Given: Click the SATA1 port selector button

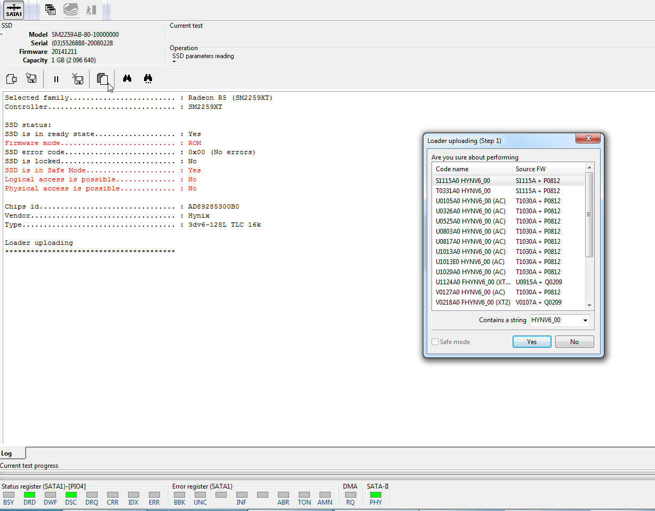Looking at the screenshot, I should click(14, 10).
